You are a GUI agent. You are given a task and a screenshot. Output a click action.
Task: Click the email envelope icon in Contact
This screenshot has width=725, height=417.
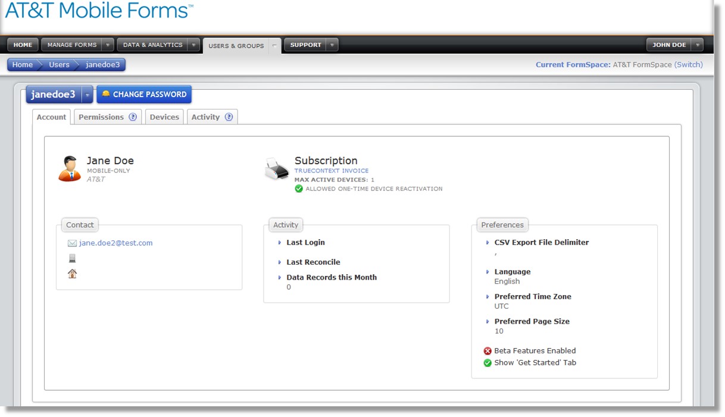pos(72,243)
